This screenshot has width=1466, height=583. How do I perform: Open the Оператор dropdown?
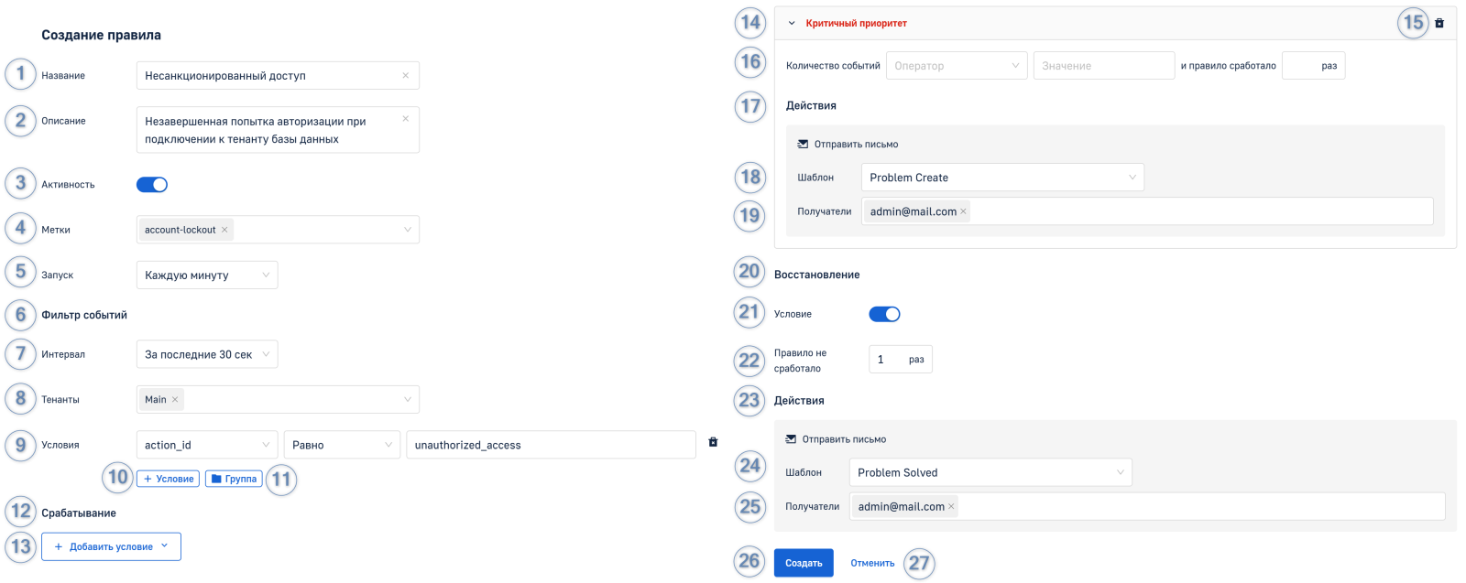956,66
